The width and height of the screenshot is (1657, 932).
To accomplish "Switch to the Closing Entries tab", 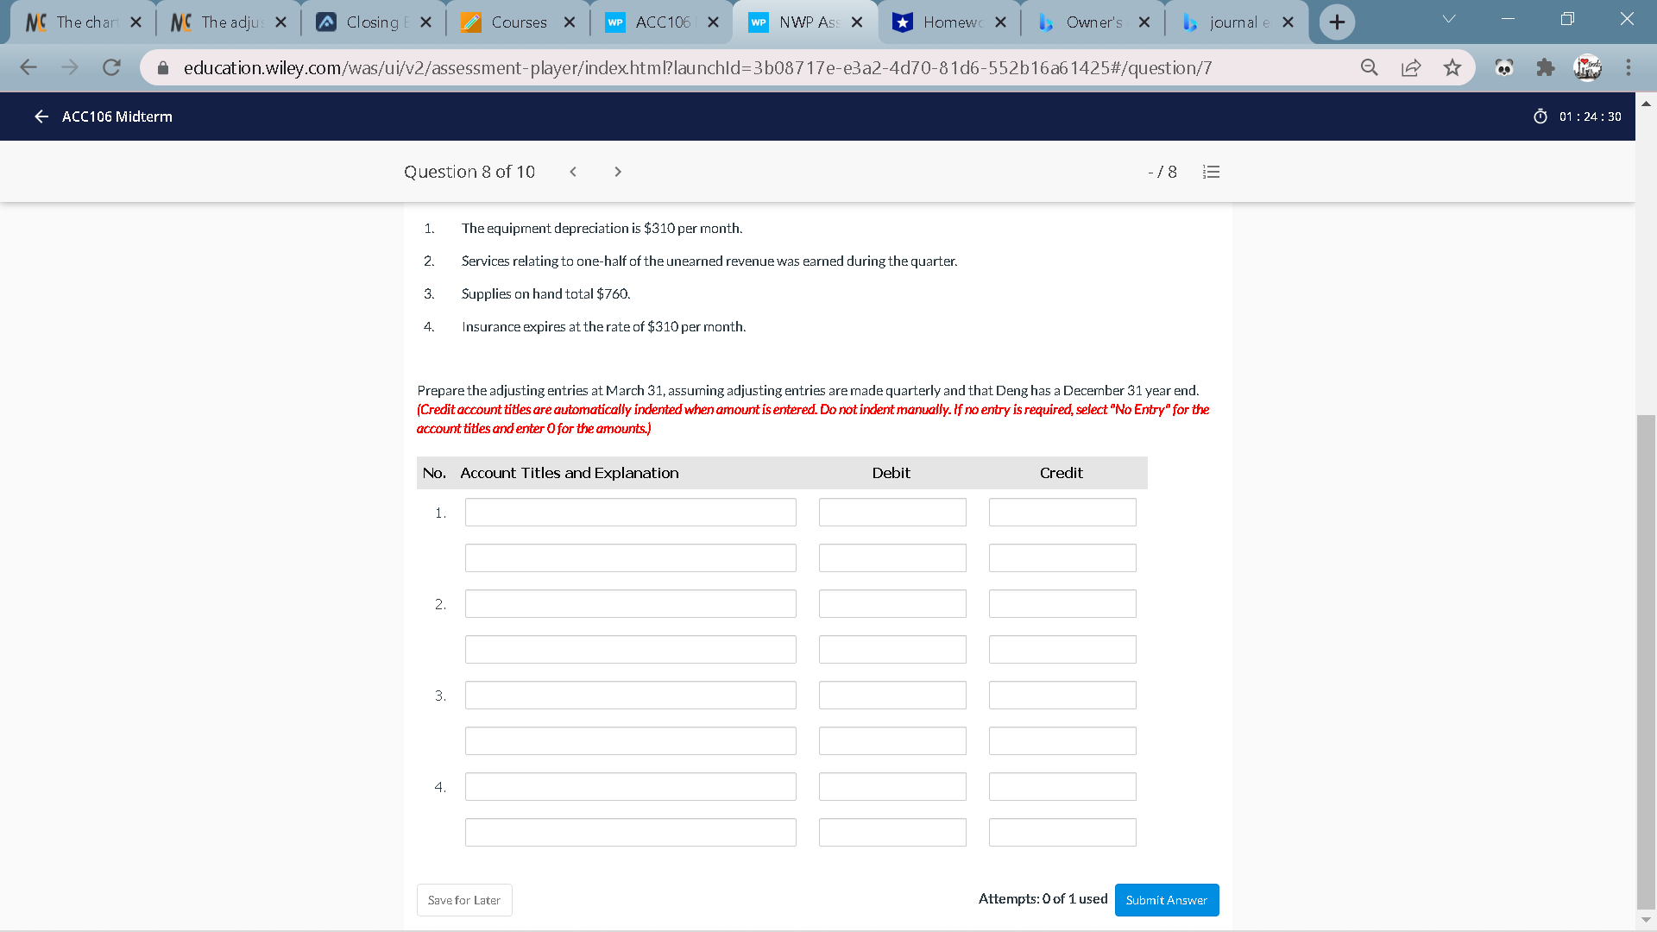I will pos(373,22).
